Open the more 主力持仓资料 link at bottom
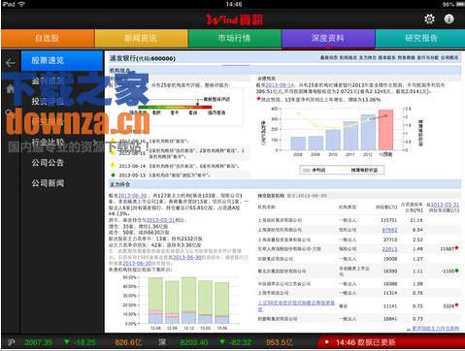 tap(435, 329)
